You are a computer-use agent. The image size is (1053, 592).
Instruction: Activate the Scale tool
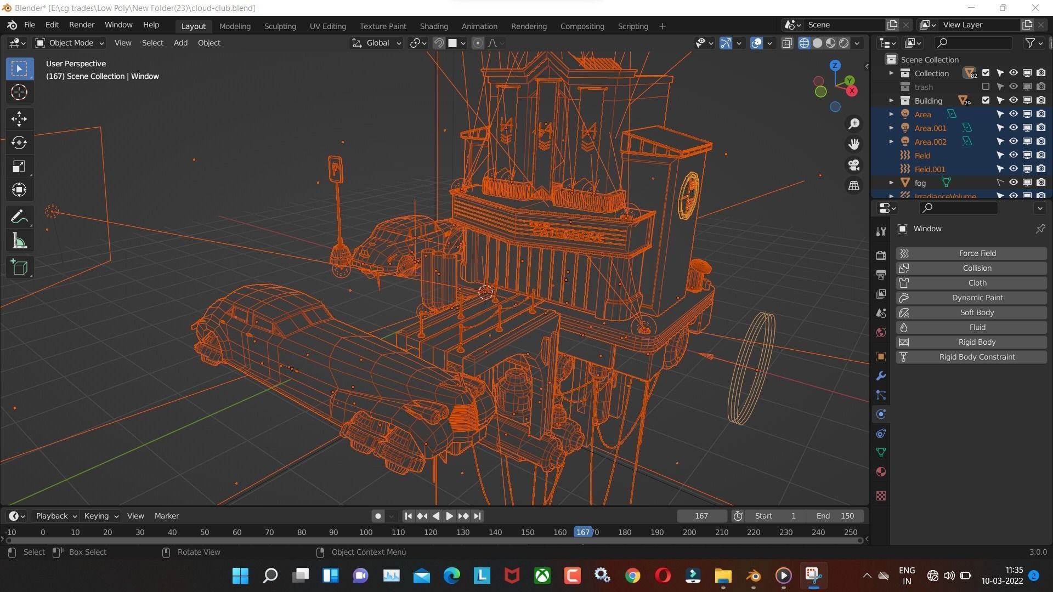[19, 167]
